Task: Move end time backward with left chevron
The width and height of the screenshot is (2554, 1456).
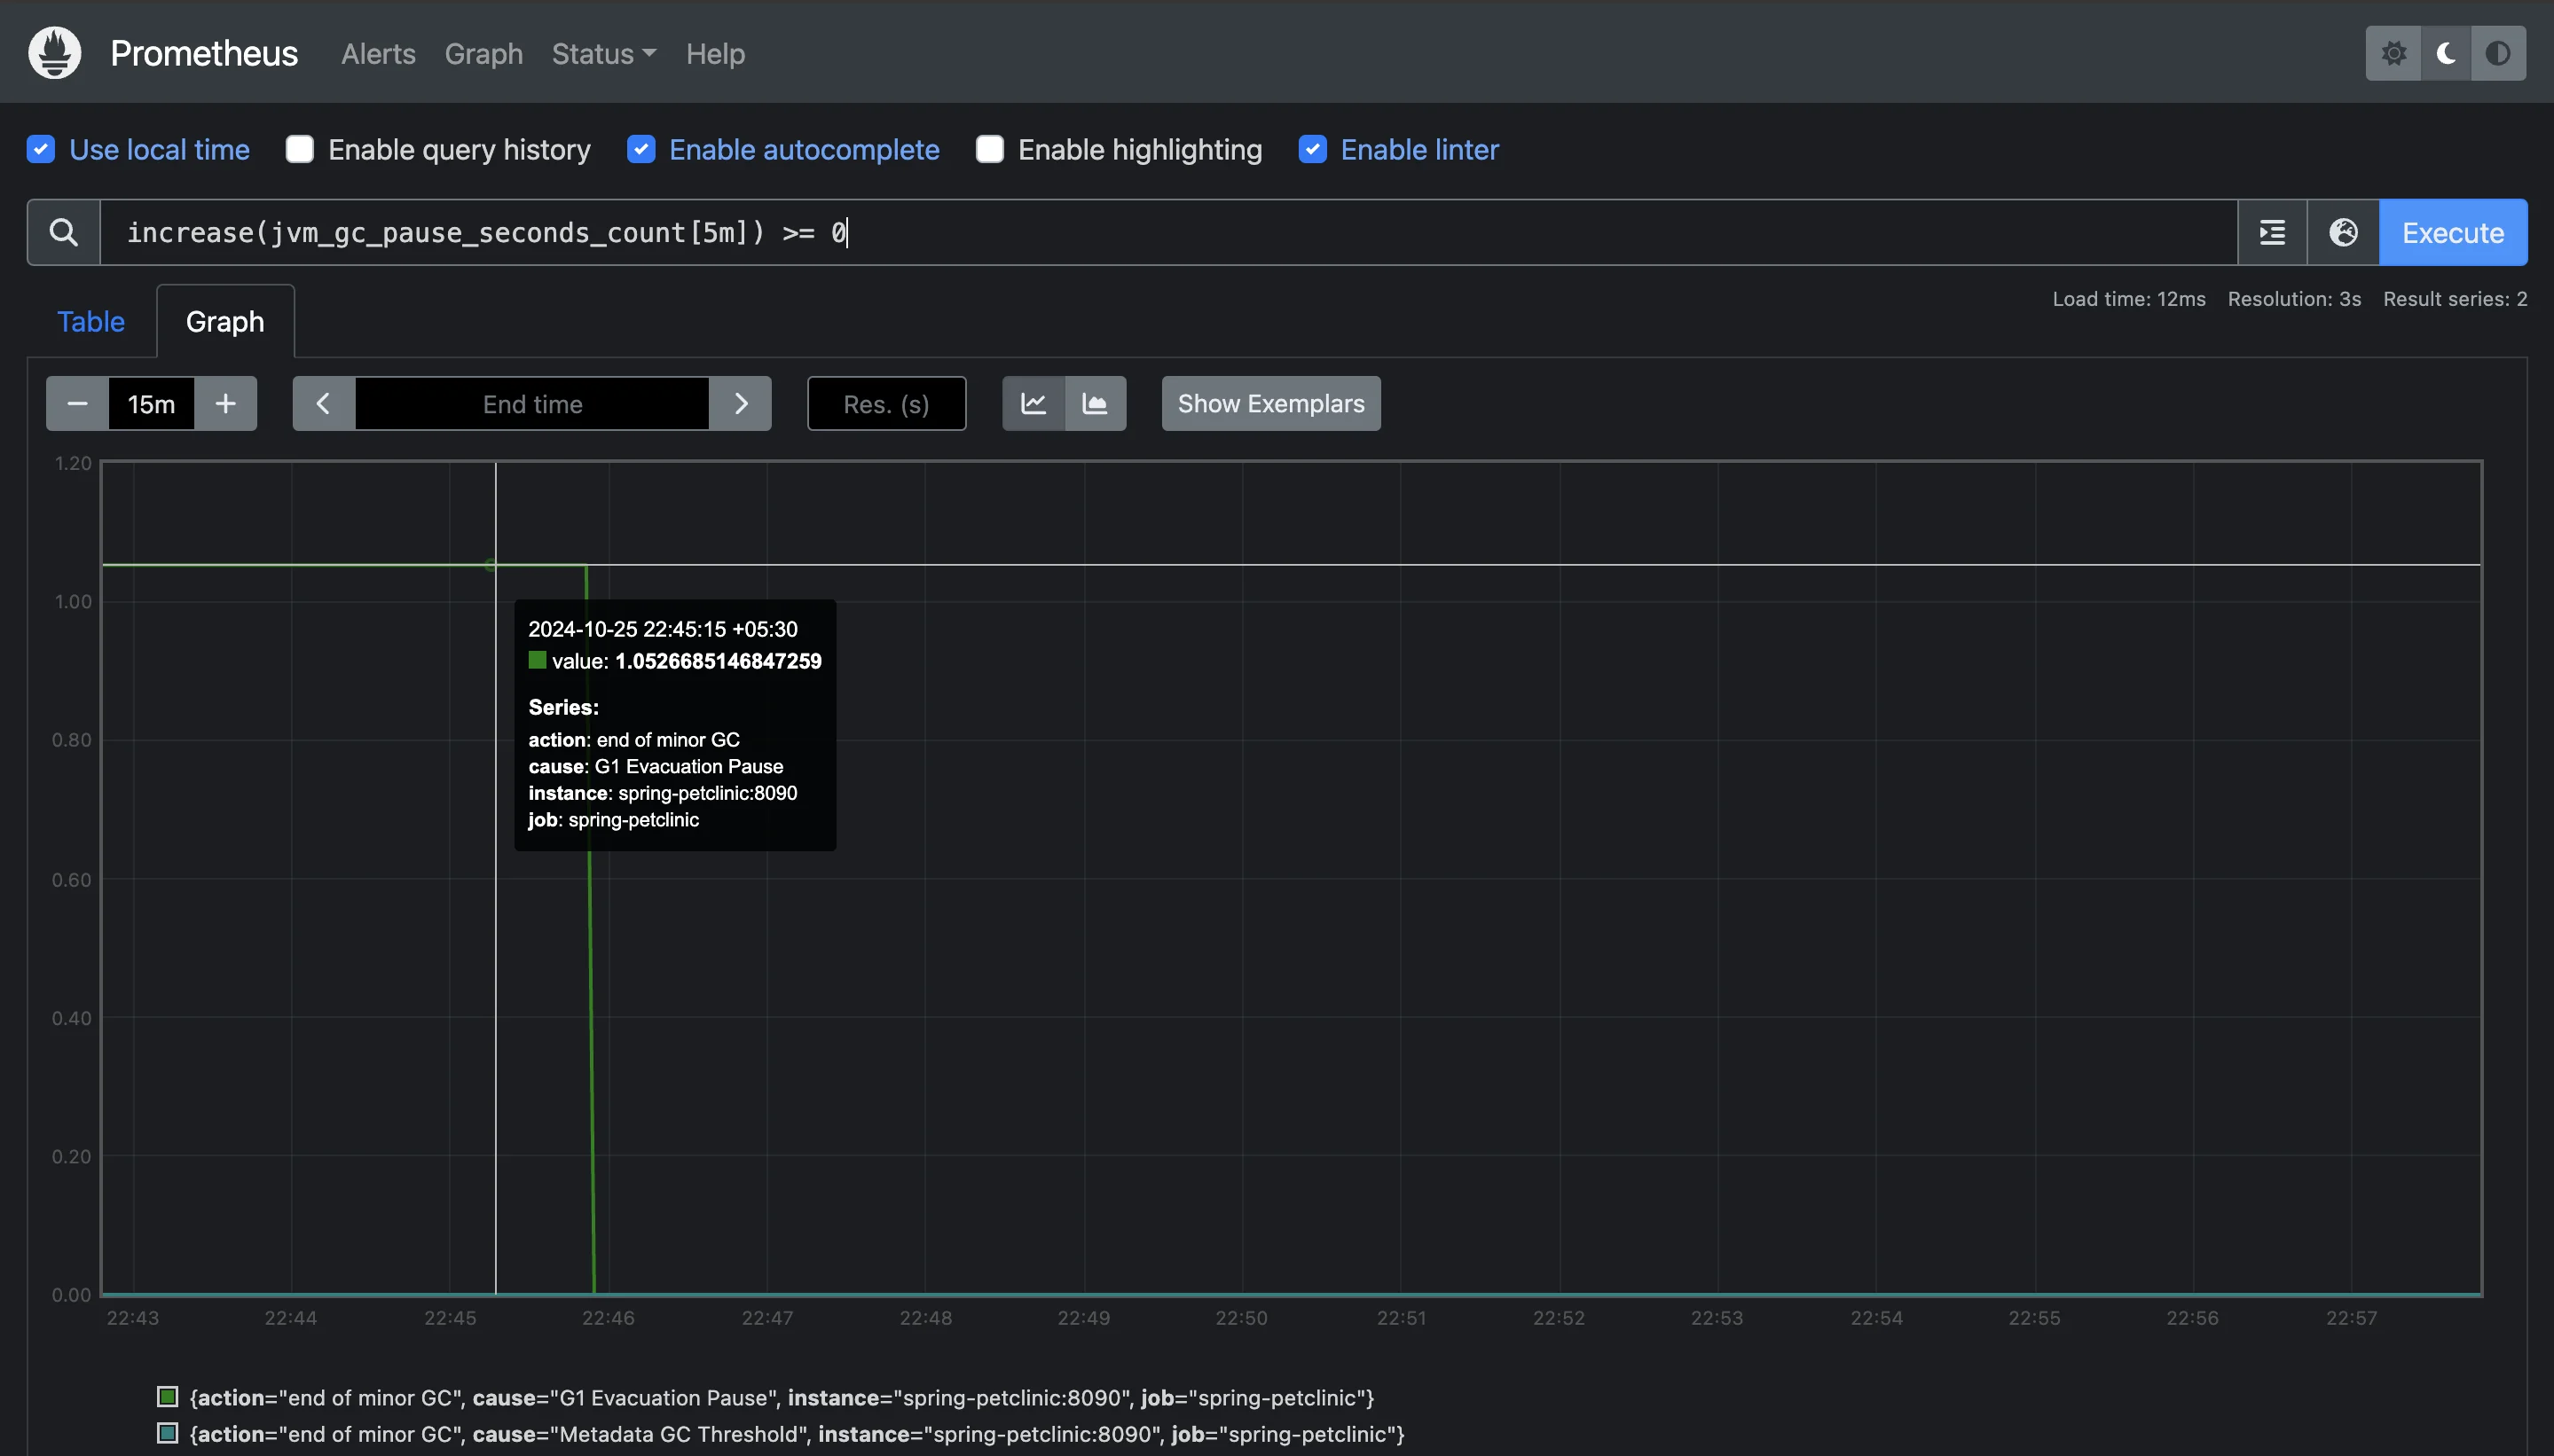Action: pos(323,404)
